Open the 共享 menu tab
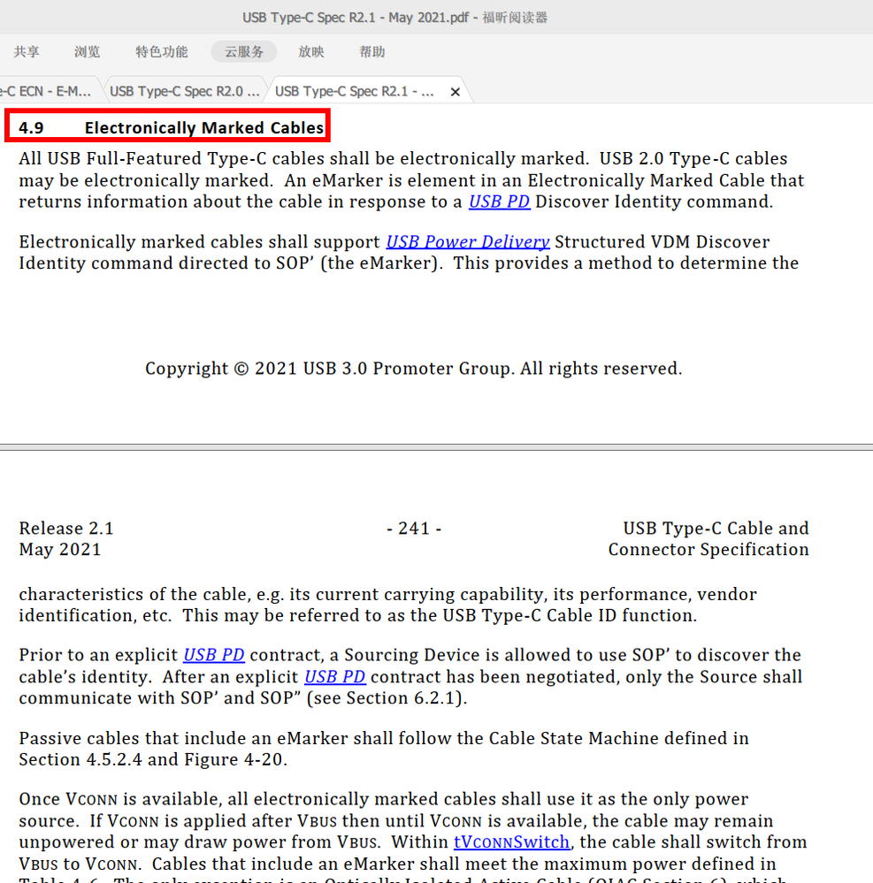The height and width of the screenshot is (883, 873). pos(27,52)
